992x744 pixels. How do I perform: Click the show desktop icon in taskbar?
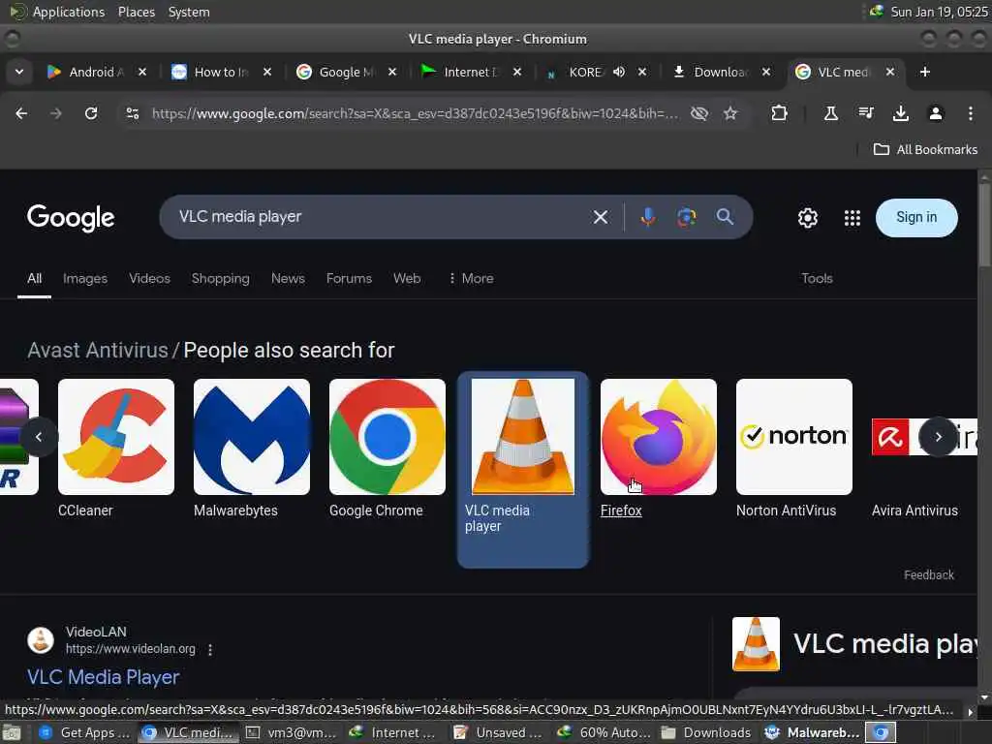(x=12, y=733)
